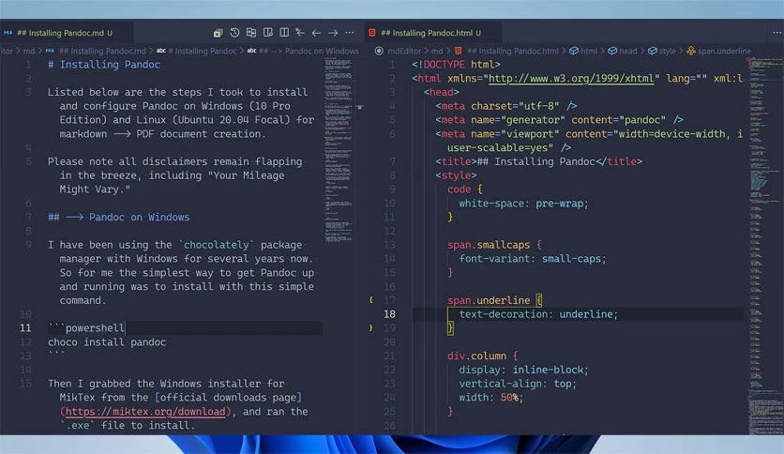This screenshot has height=454, width=784.
Task: Click the cube icon beside the style breadcrumb
Action: [653, 51]
